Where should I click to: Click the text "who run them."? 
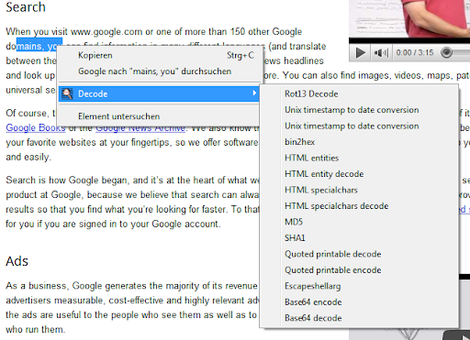36,329
